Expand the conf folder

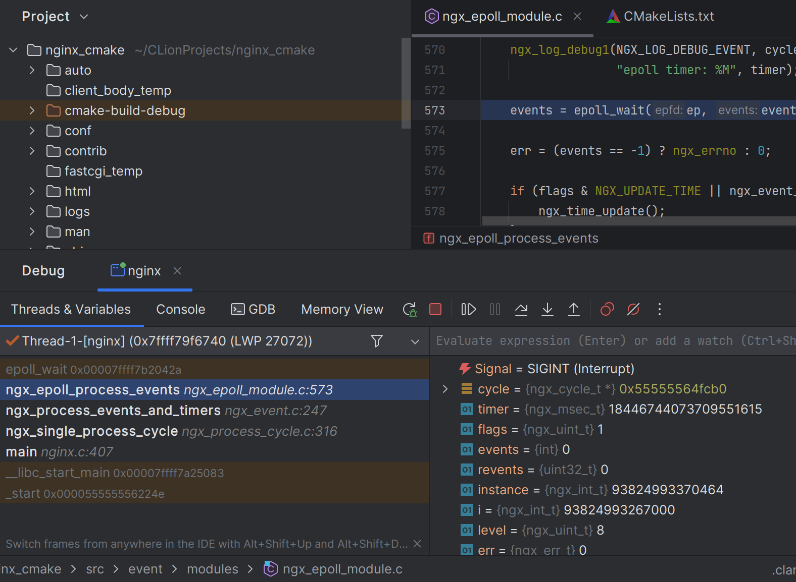(x=32, y=131)
